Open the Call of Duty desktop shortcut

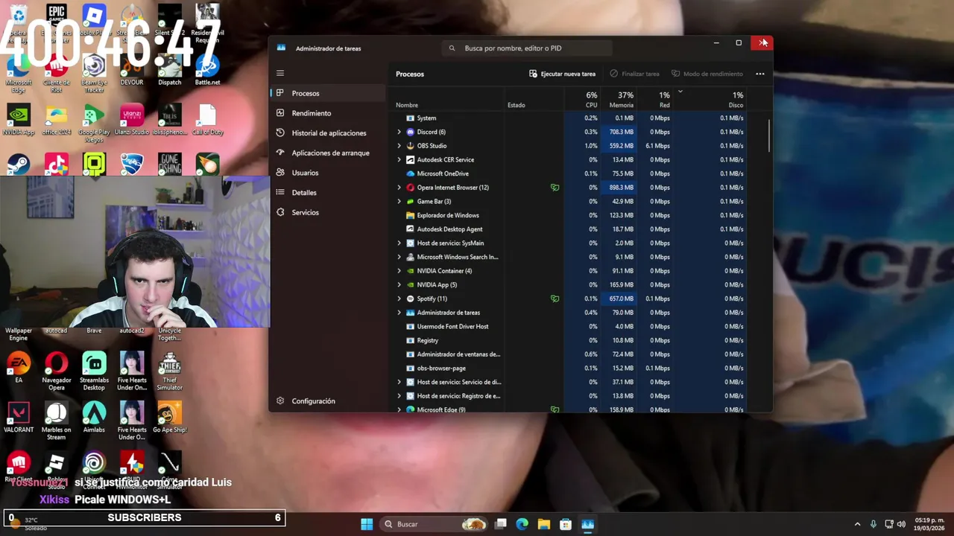(207, 120)
